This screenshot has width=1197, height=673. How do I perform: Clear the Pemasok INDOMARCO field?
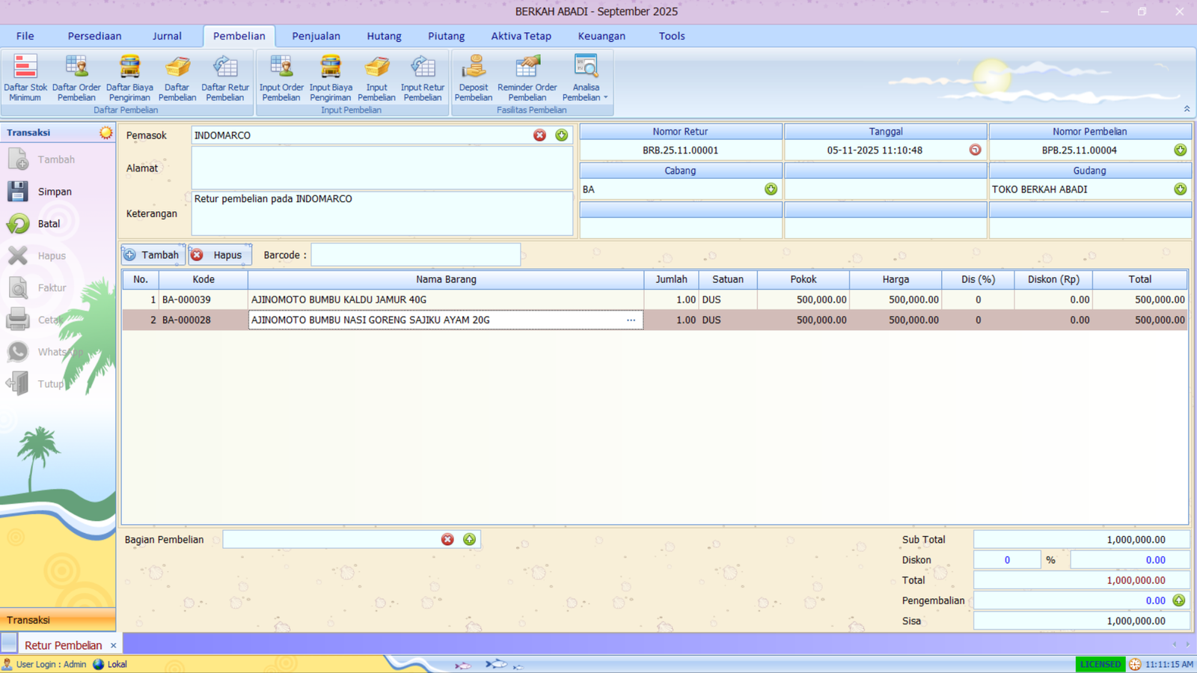(539, 135)
